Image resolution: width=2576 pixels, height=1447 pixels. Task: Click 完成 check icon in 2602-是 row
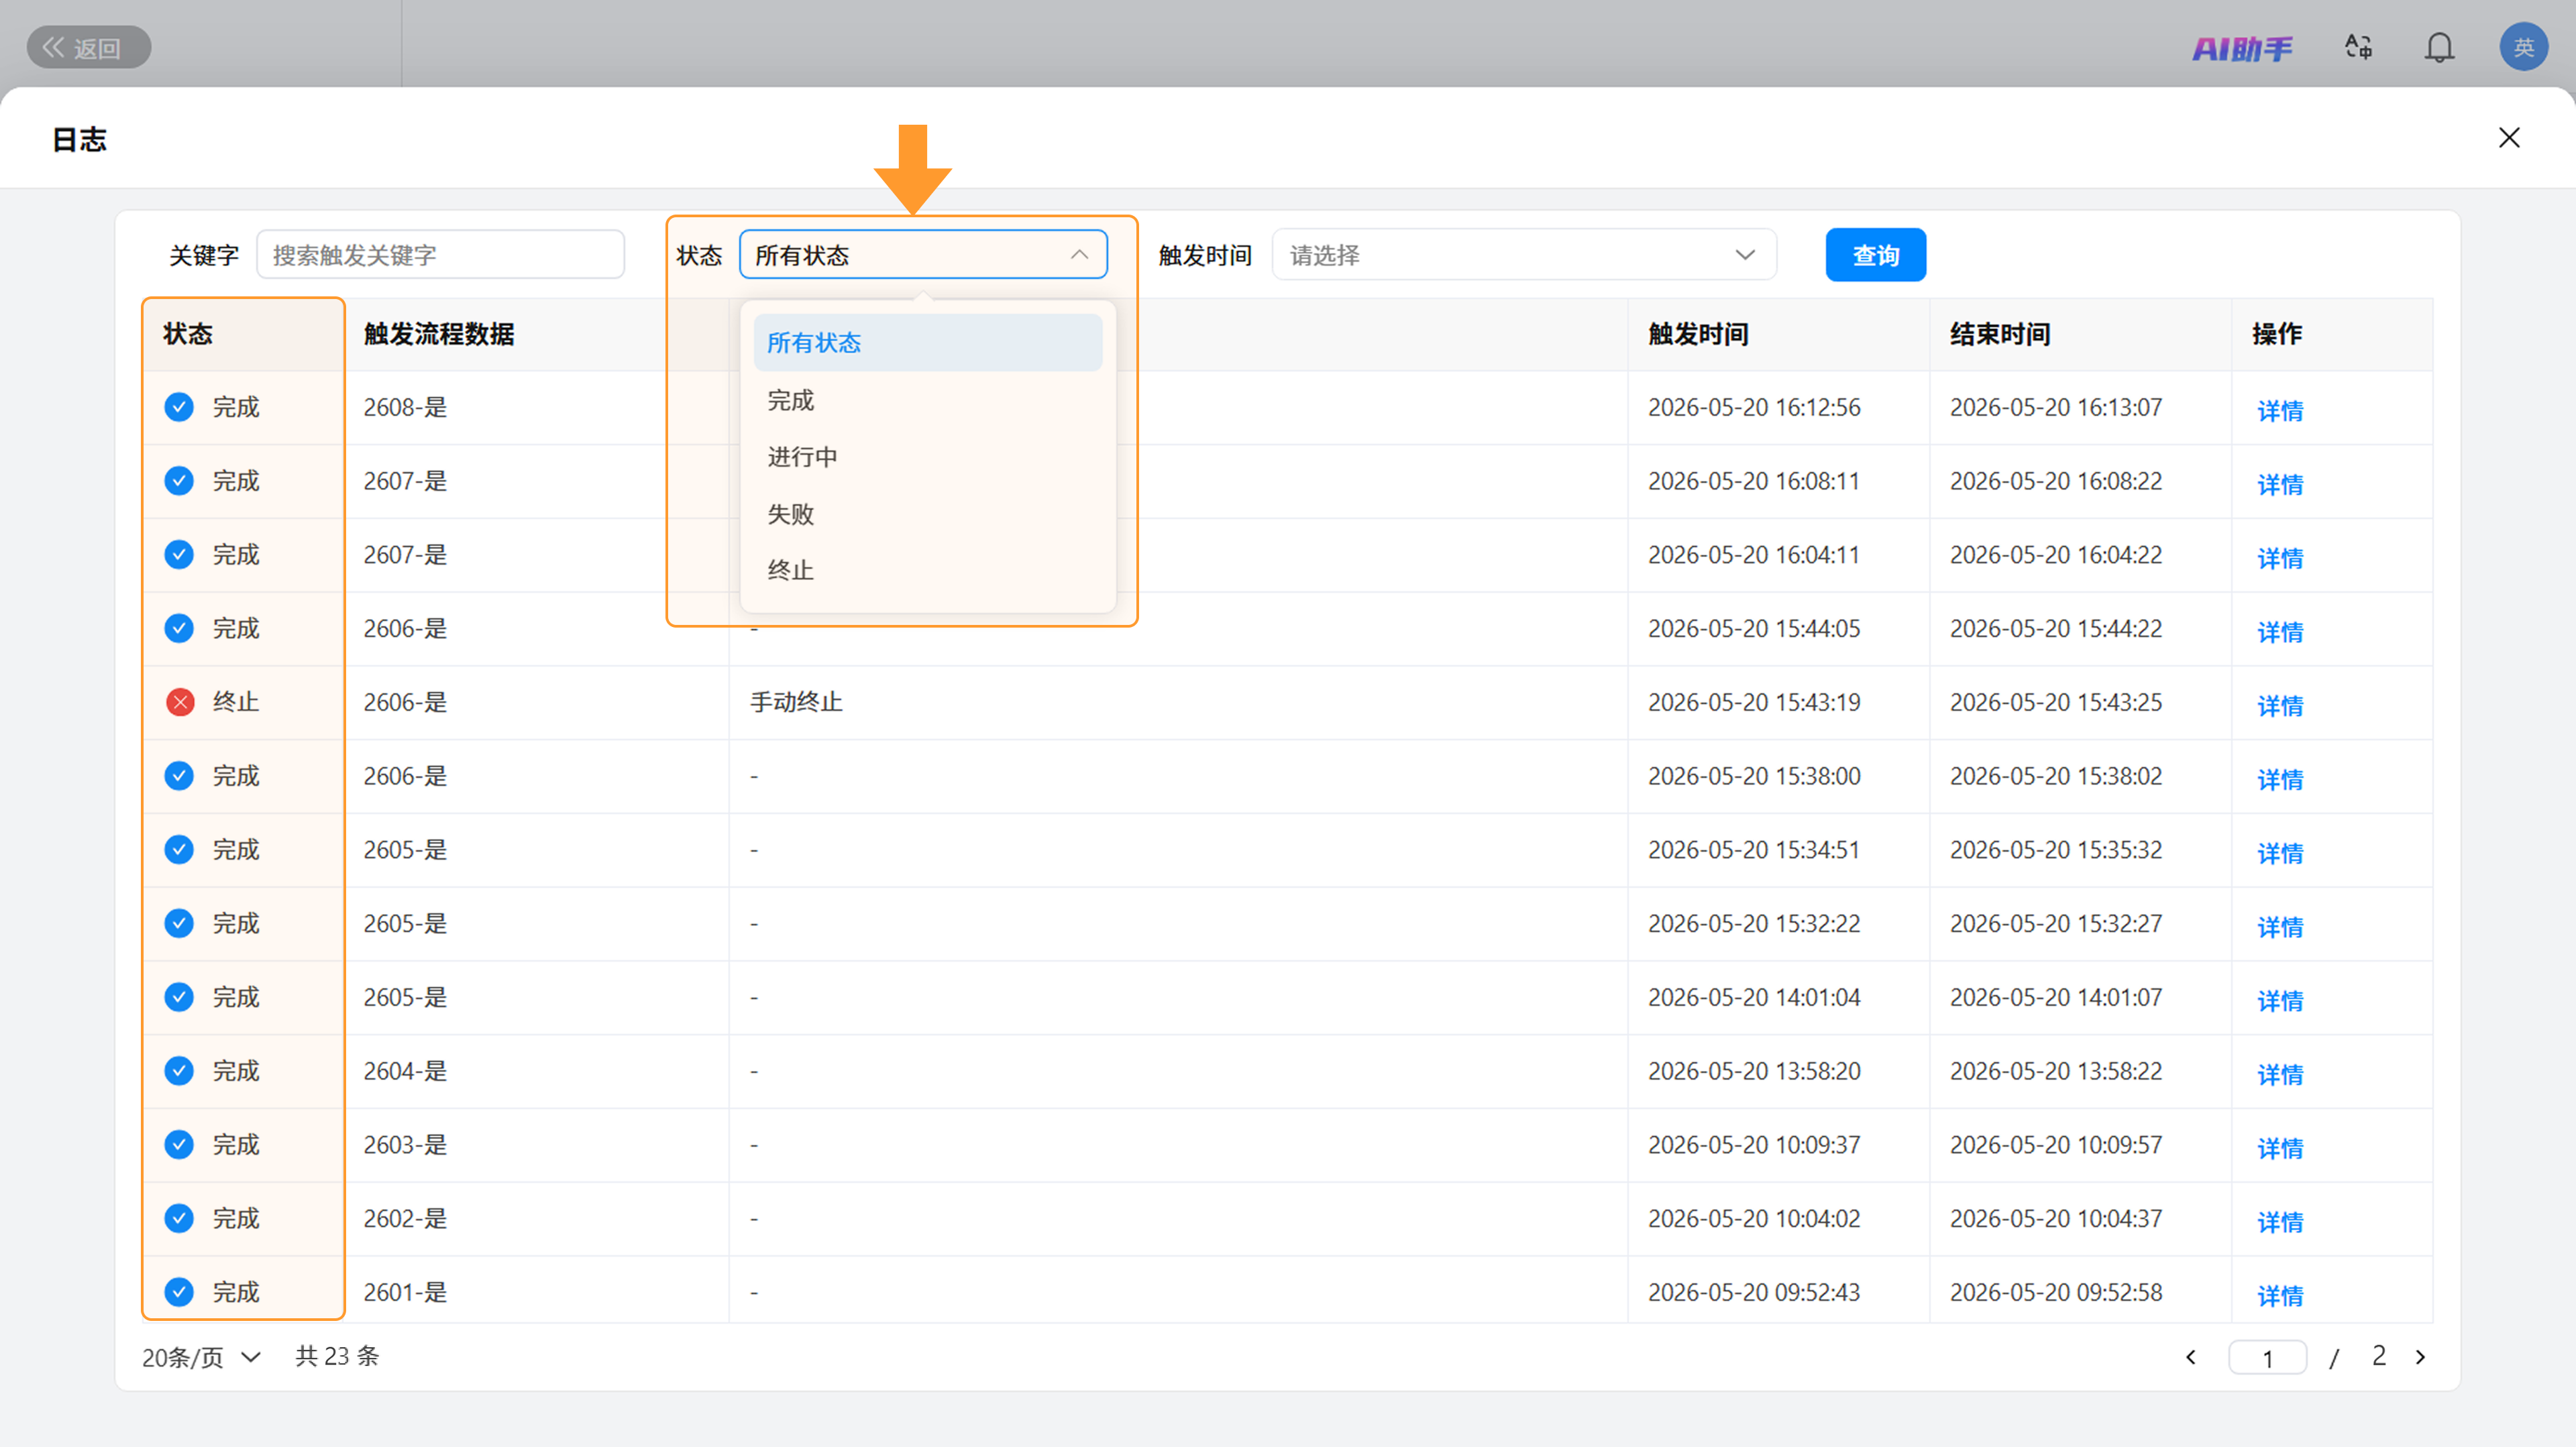179,1218
